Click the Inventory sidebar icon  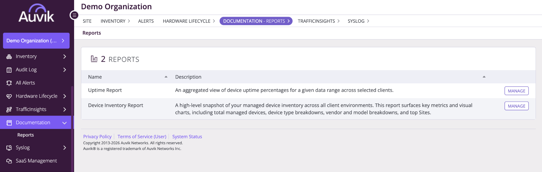click(x=9, y=56)
